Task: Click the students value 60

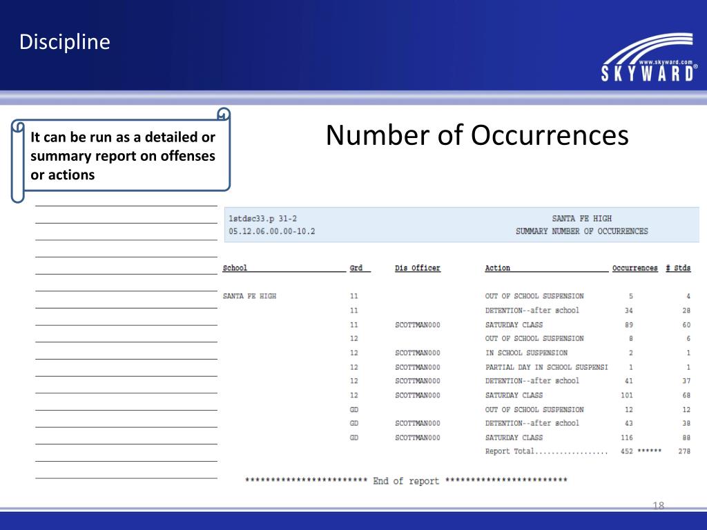Action: (x=686, y=325)
